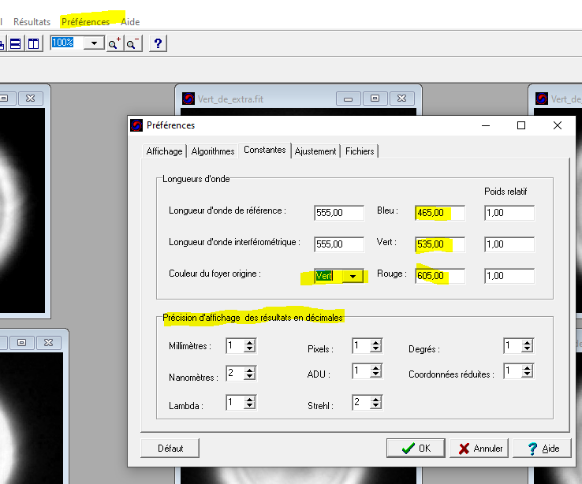Increase the Degrés decimal precision
This screenshot has height=484, width=582.
[x=527, y=342]
